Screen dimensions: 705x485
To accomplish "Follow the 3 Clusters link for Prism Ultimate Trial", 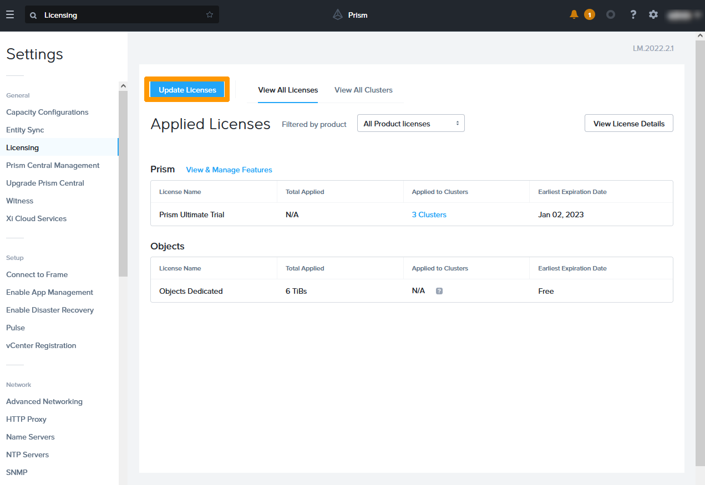I will click(429, 214).
